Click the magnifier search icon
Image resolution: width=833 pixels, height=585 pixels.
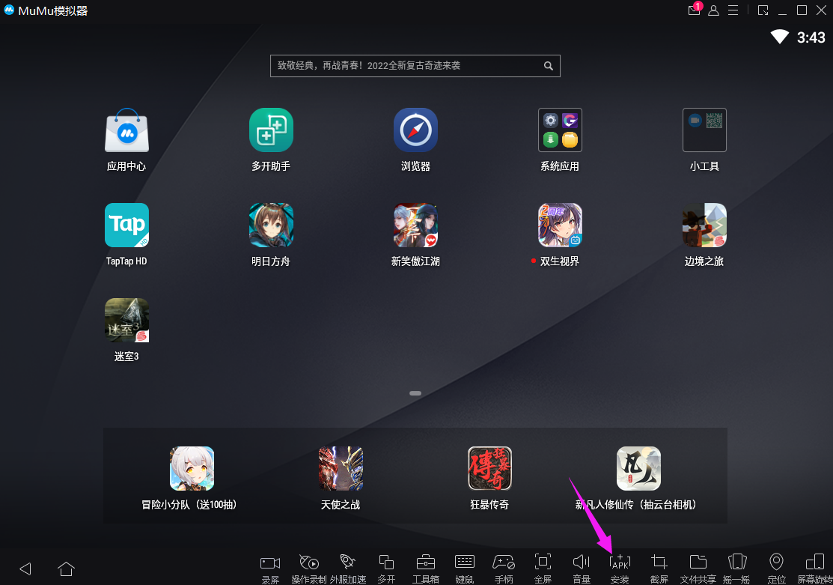tap(549, 66)
